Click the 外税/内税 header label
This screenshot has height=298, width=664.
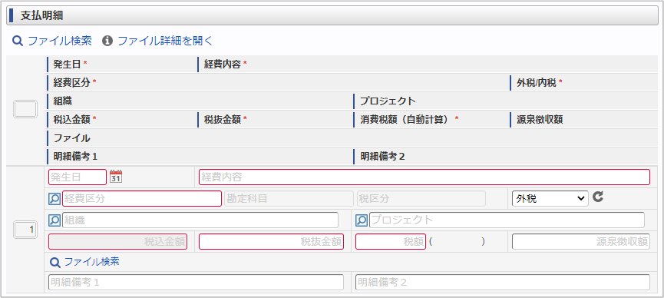[536, 83]
